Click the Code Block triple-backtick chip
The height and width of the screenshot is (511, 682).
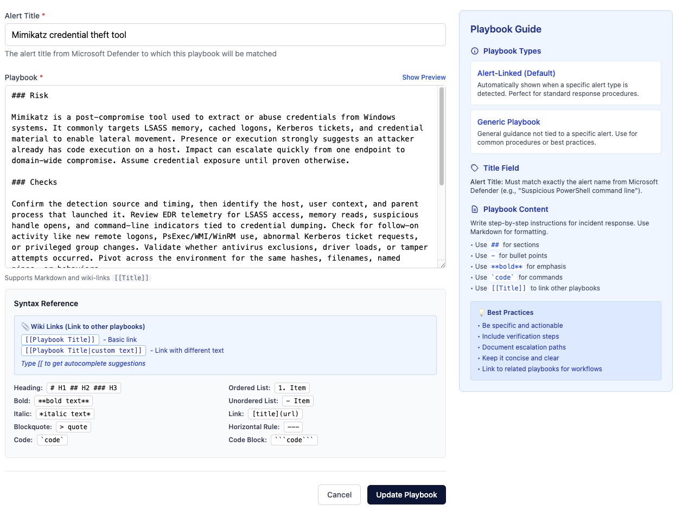click(294, 439)
